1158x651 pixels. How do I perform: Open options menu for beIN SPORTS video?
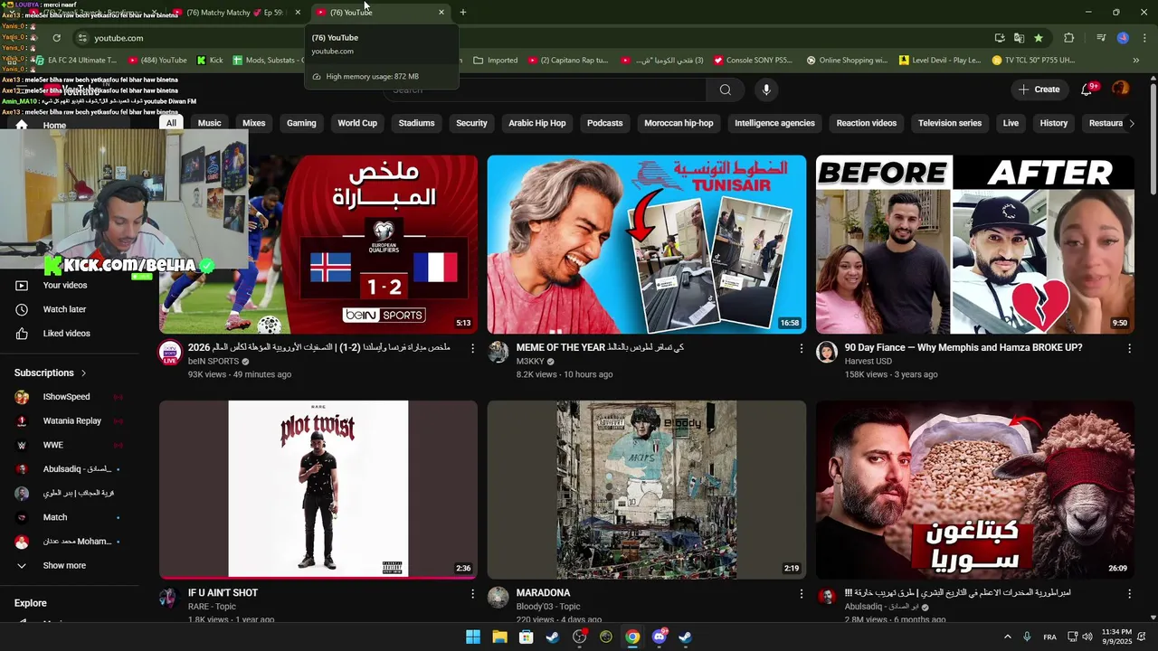[x=472, y=348]
